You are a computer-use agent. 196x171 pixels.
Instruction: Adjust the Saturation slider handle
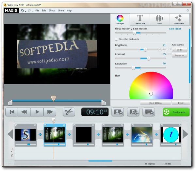coord(133,68)
